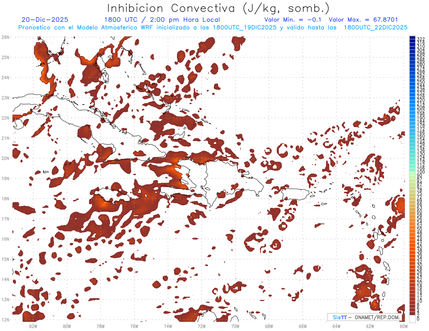Click the colorbar value 280
This screenshot has width=429, height=331.
(421, 64)
